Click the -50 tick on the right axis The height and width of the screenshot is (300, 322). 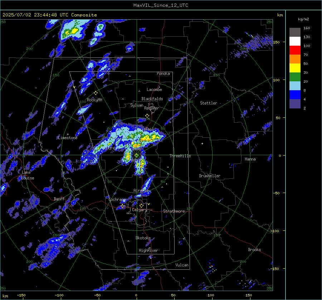click(276, 193)
